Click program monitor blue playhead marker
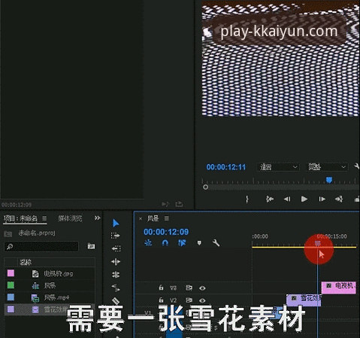The width and height of the screenshot is (360, 338). pos(329,180)
